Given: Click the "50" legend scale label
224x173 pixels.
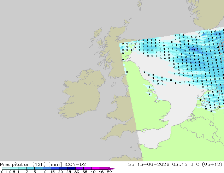Looking at the screenshot, I should [x=109, y=172].
